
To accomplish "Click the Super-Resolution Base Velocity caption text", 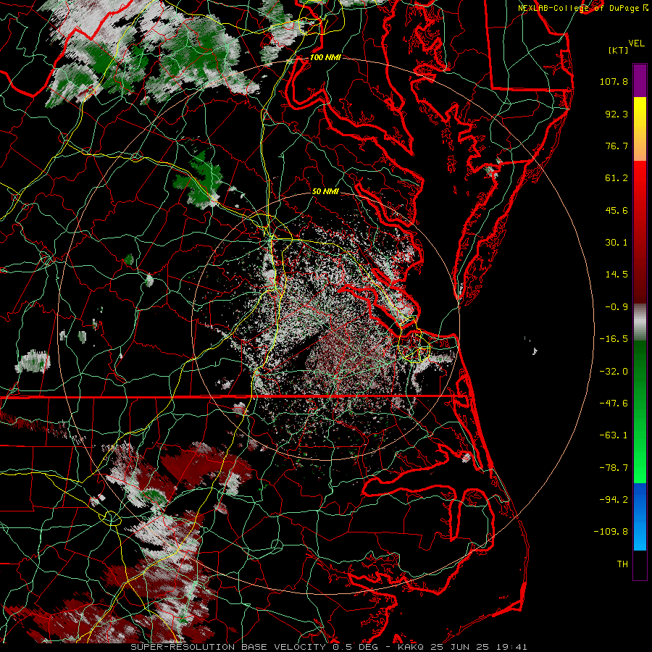I will (x=329, y=647).
